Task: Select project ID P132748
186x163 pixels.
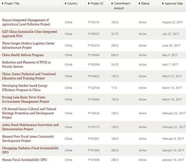Action: coord(94,88)
